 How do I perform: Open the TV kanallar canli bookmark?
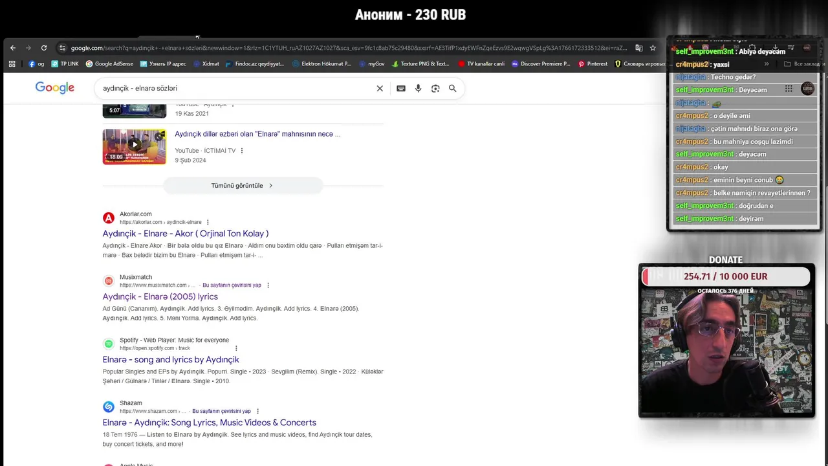coord(481,64)
